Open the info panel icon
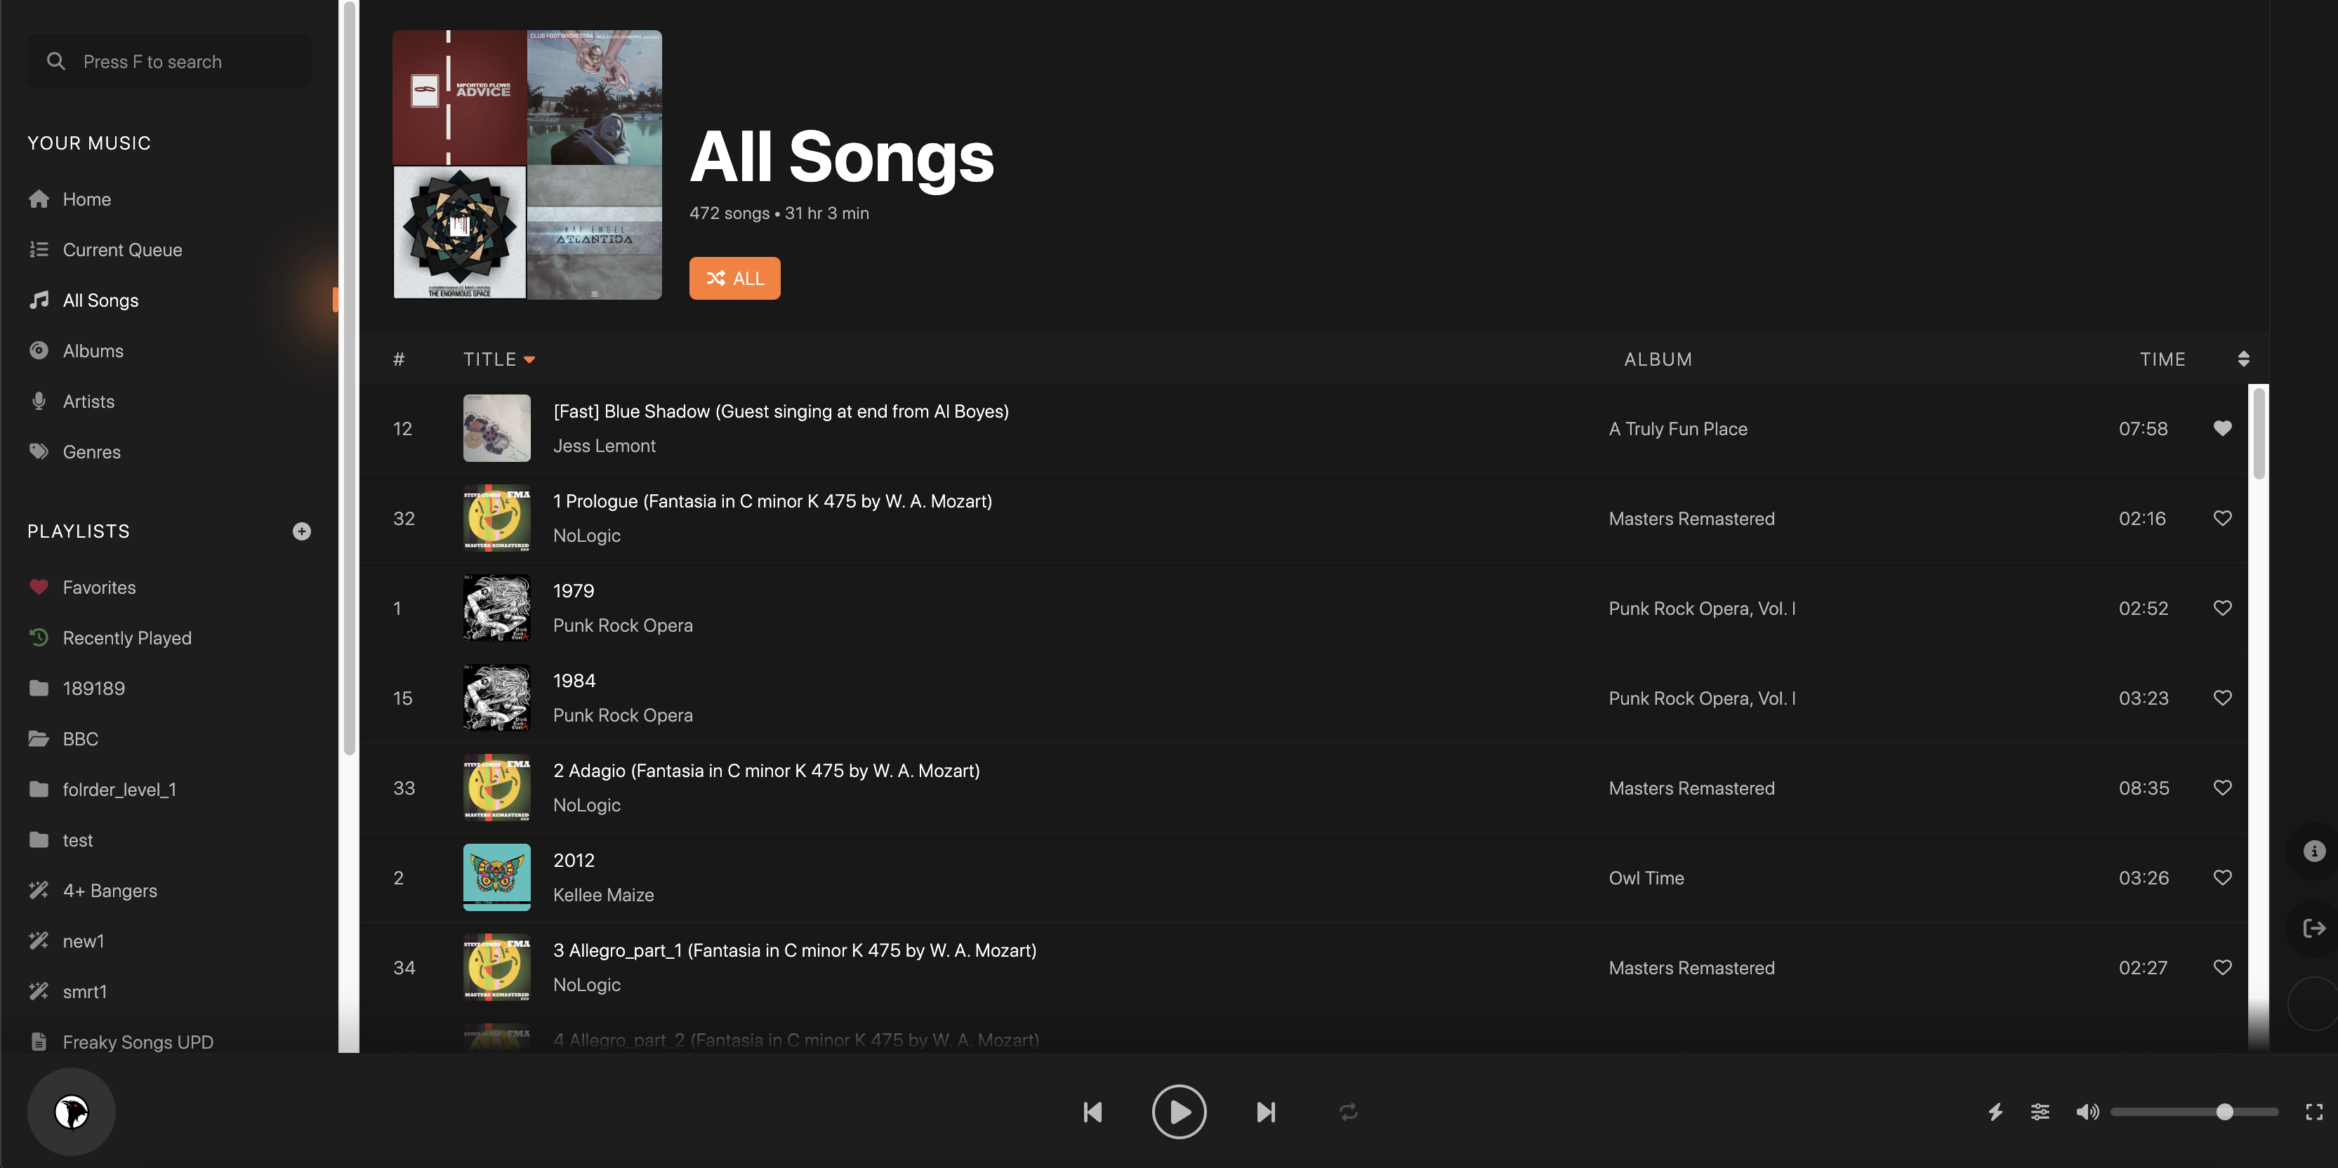 tap(2313, 851)
